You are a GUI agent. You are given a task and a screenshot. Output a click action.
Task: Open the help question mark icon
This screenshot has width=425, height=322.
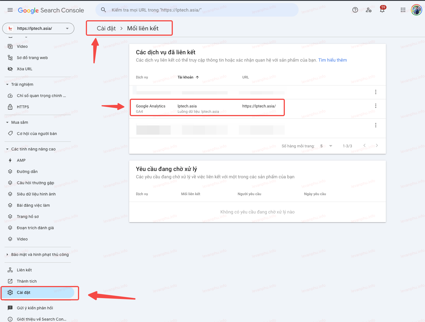(355, 10)
